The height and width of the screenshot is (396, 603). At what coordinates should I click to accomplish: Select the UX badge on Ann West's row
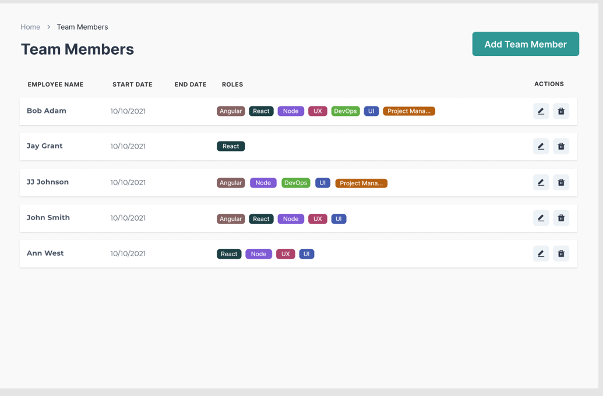(x=285, y=254)
